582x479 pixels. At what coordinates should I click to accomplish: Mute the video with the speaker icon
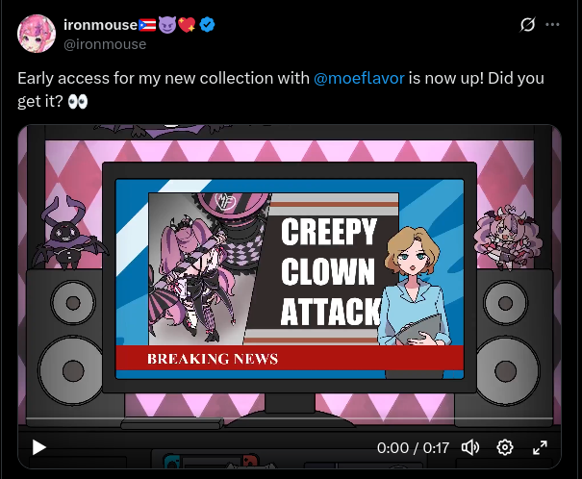pyautogui.click(x=470, y=447)
